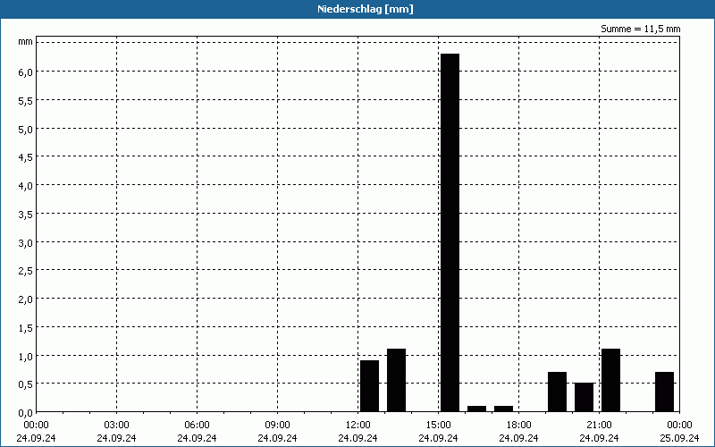The height and width of the screenshot is (447, 715).
Task: Select the bar right after 21:00
Action: point(611,381)
